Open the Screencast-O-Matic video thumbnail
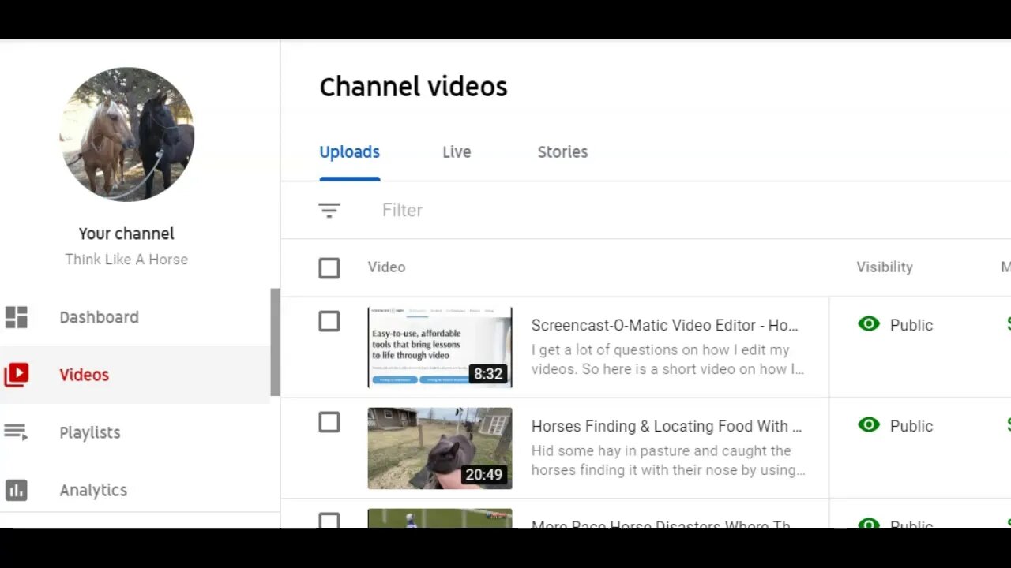The image size is (1011, 568). click(440, 347)
